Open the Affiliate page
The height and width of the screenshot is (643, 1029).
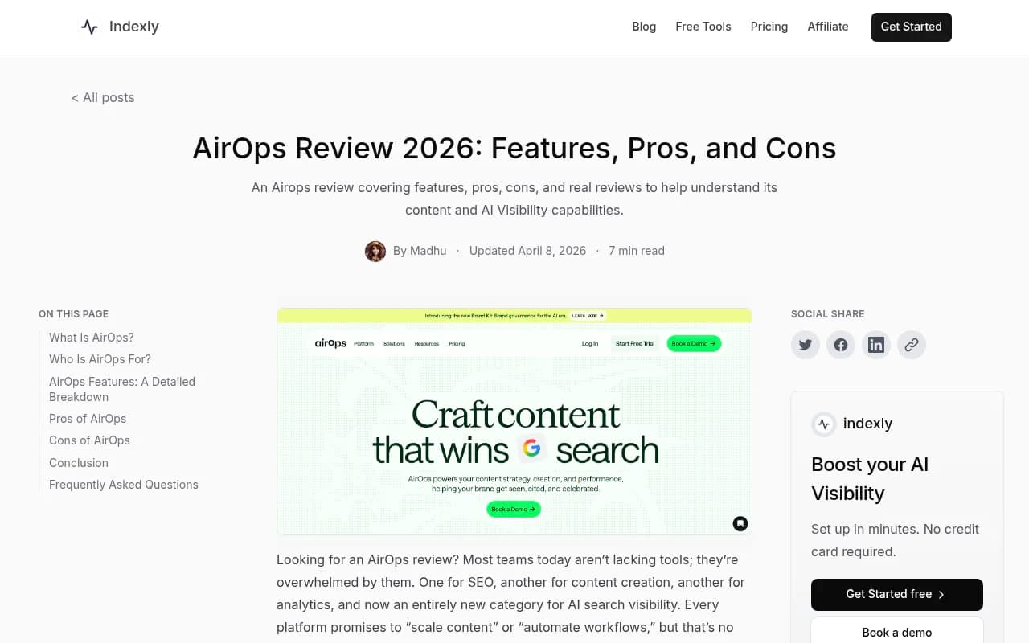click(828, 27)
